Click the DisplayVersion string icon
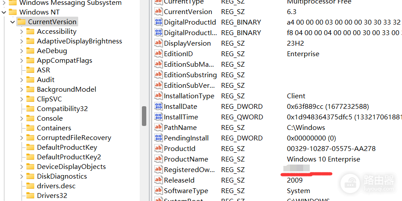Screen dimensions: 402x201 [158, 43]
